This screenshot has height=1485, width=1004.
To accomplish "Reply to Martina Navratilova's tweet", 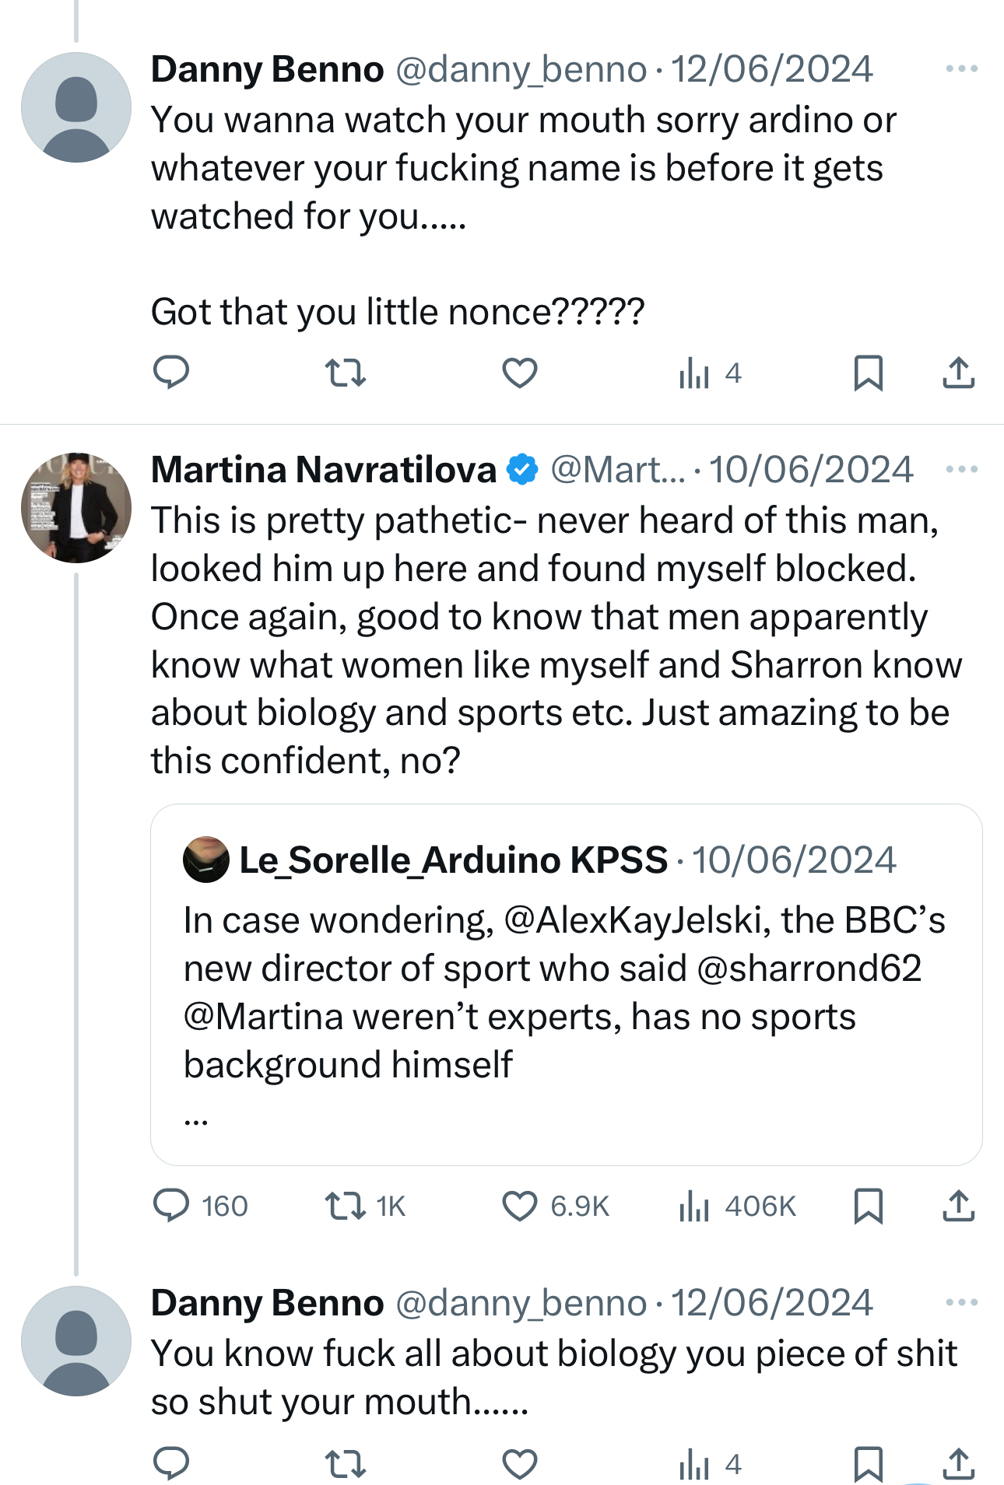I will pos(171,1206).
